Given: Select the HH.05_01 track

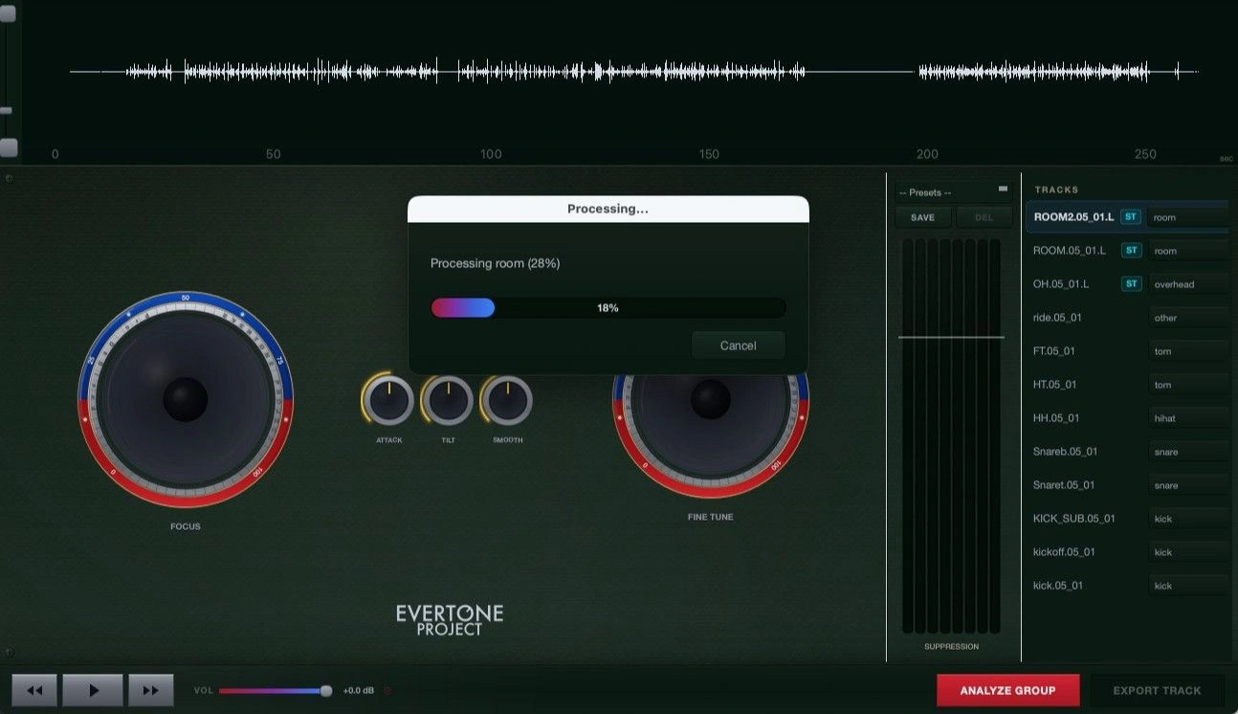Looking at the screenshot, I should pos(1056,418).
